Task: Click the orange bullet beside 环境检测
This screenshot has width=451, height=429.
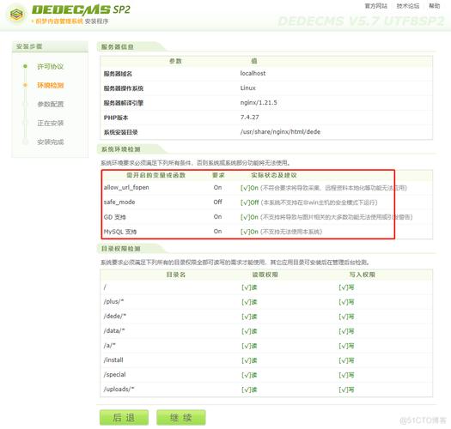Action: 25,85
